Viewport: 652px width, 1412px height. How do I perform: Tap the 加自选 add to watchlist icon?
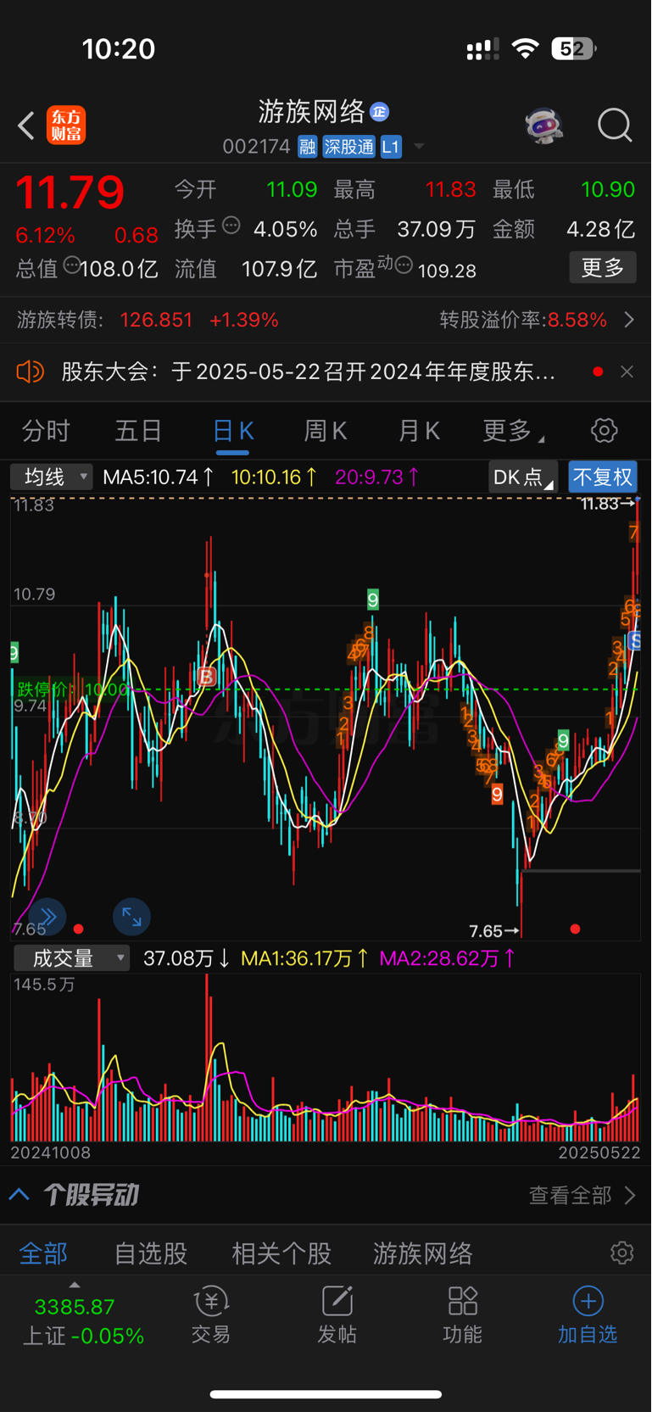coord(588,1315)
